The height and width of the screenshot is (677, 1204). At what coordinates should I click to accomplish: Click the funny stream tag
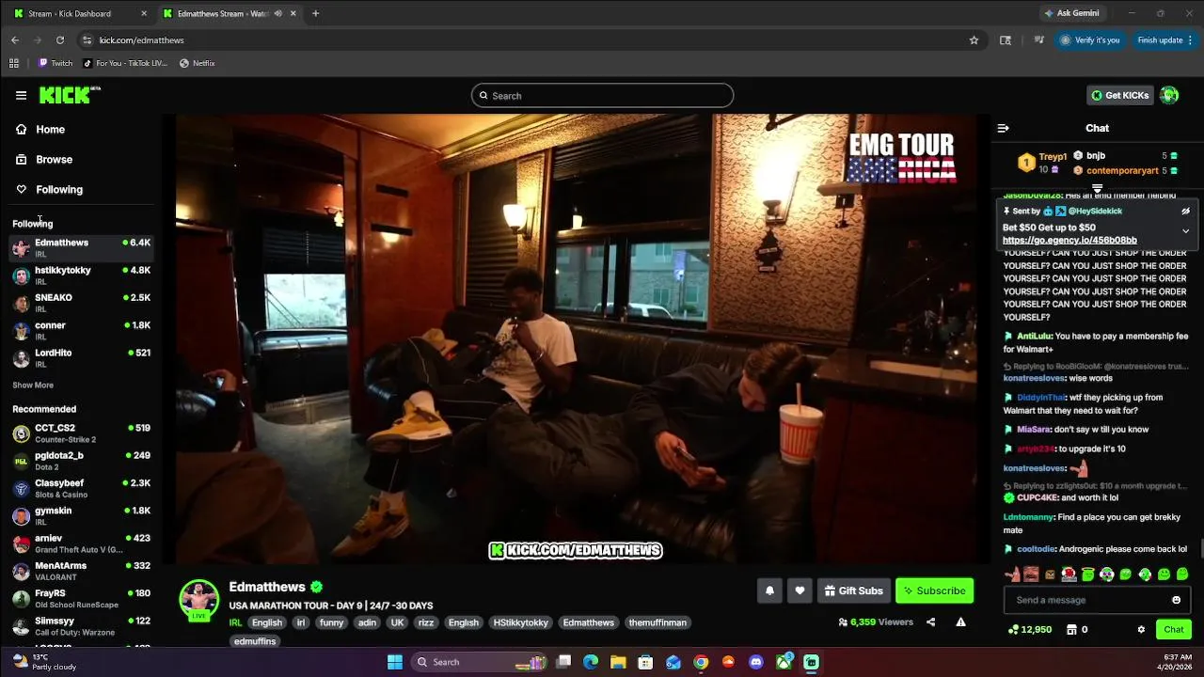click(x=331, y=622)
